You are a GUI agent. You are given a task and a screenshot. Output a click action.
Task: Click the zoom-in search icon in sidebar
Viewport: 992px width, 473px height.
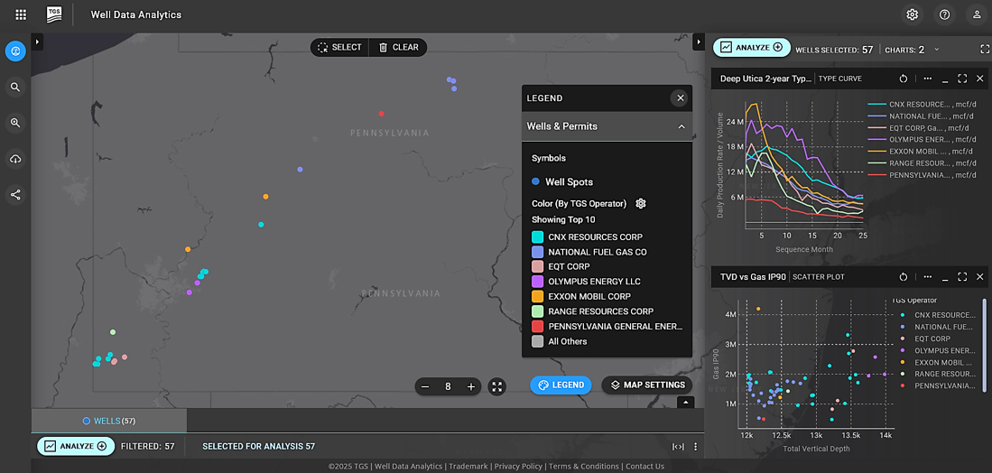(16, 123)
